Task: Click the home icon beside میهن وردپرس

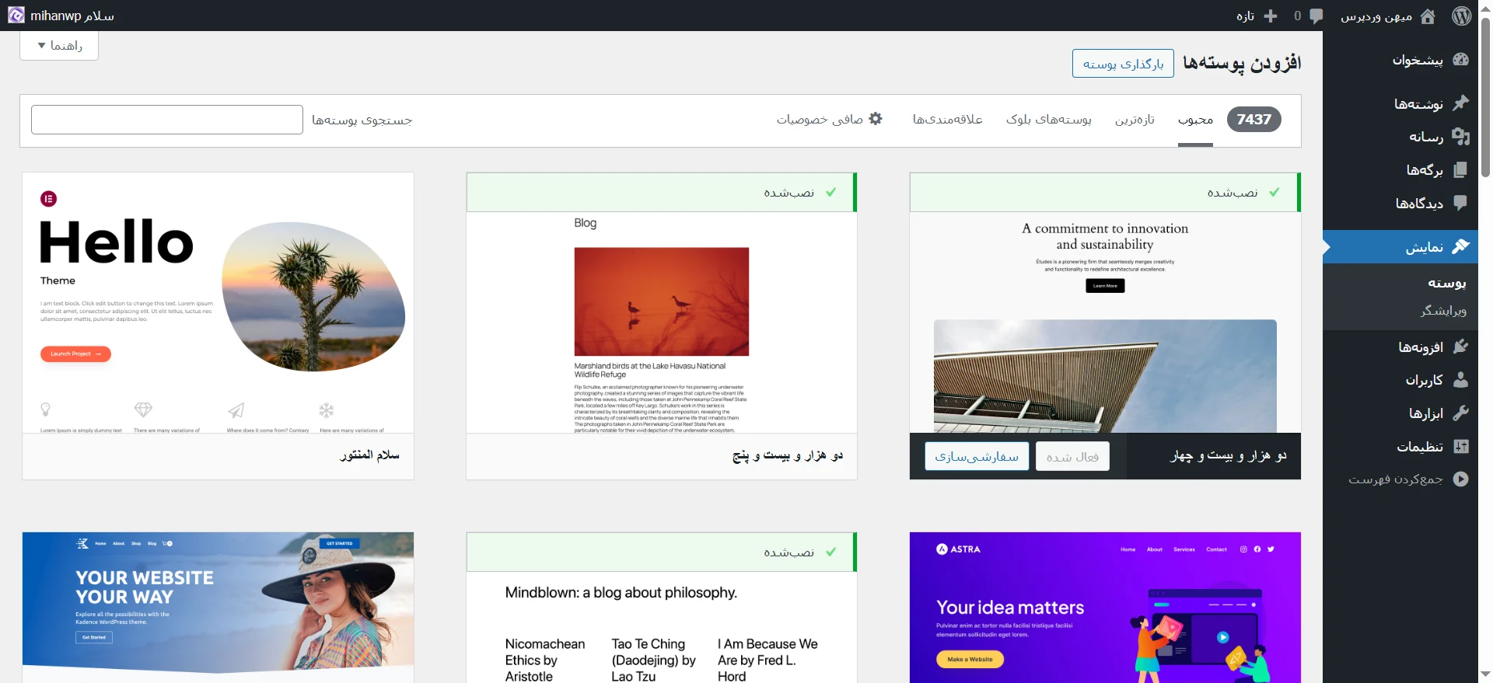Action: 1428,16
